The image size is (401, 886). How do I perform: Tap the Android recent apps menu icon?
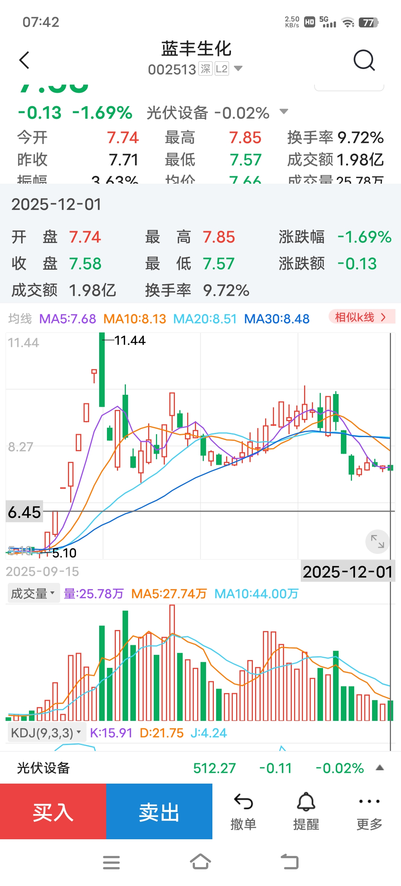tap(111, 862)
